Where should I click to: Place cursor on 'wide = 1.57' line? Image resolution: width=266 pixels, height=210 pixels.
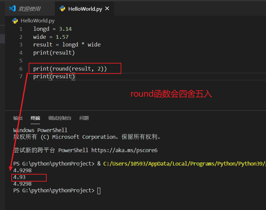[x=51, y=37]
